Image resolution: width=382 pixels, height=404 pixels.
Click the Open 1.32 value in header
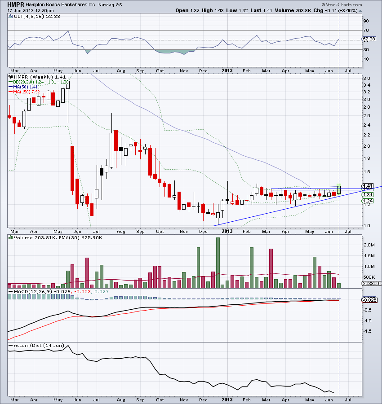point(187,11)
